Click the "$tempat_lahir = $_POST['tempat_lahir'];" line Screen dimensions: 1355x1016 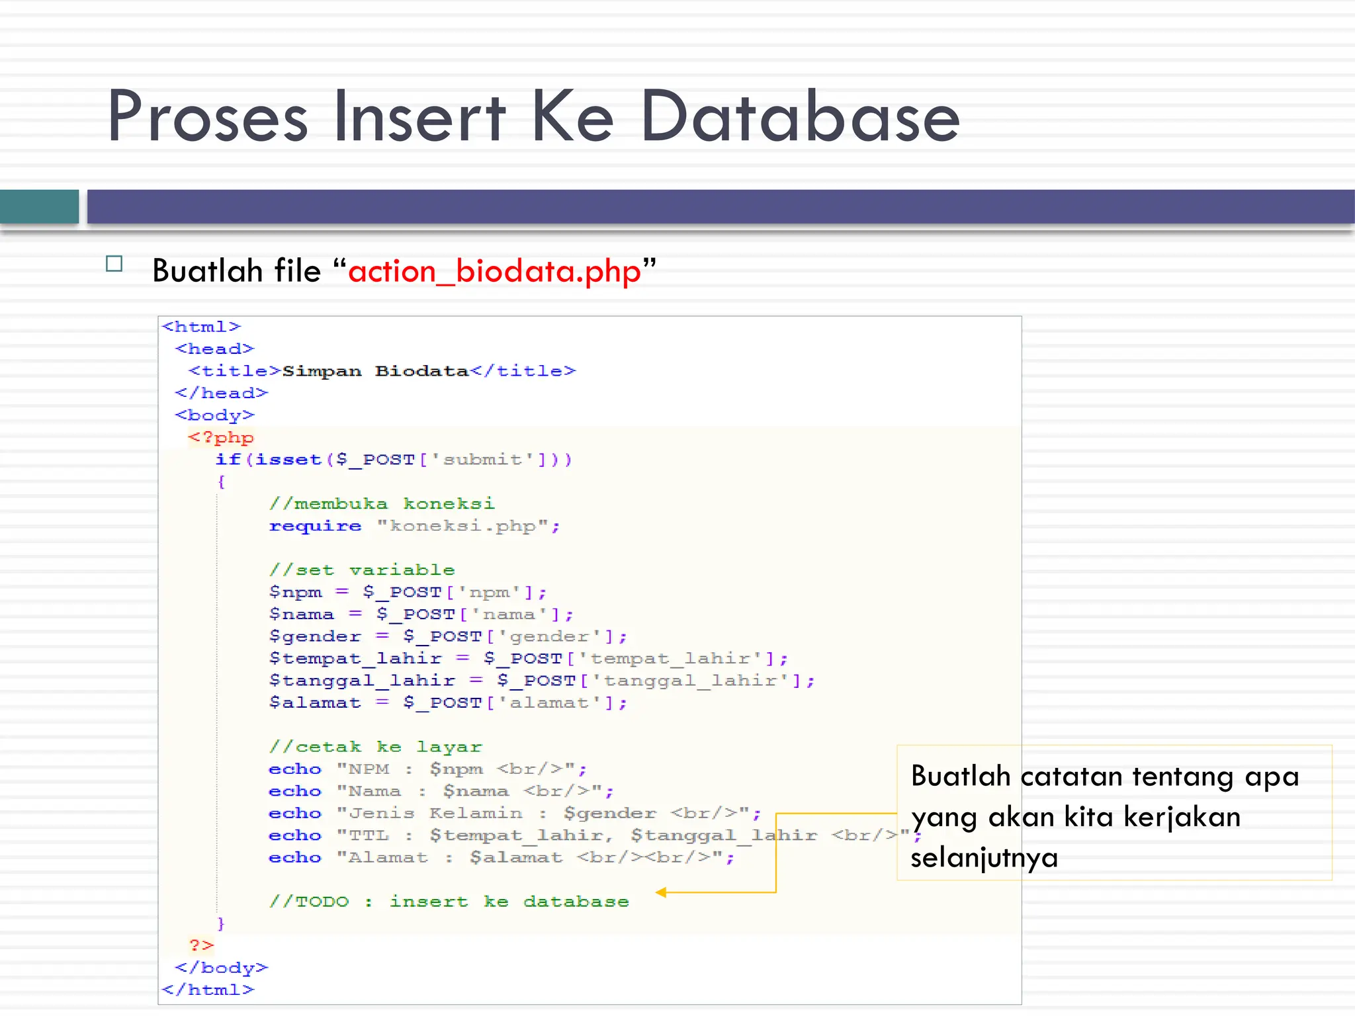coord(528,659)
